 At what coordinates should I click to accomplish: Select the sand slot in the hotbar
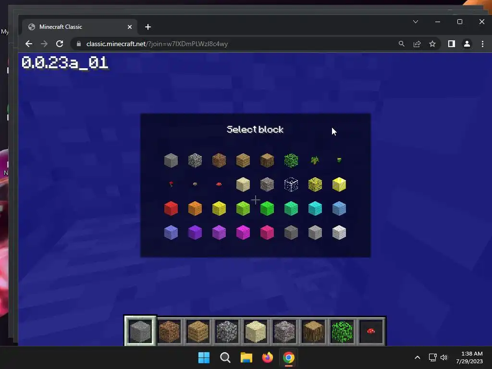coord(256,332)
